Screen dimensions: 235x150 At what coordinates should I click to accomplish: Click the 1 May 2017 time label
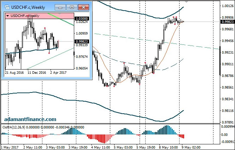pos(10,148)
